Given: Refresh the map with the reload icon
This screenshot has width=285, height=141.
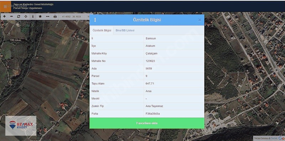Looking at the screenshot, I should (19, 16).
